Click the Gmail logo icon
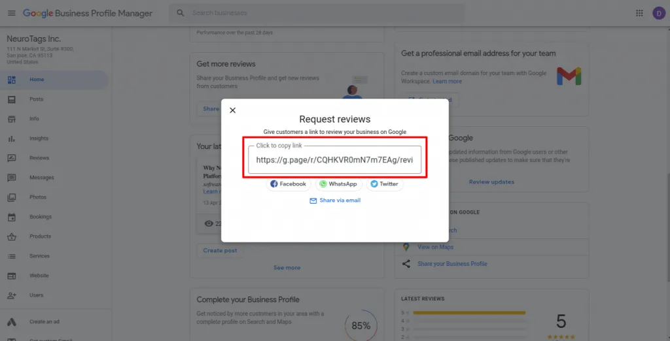 (569, 76)
